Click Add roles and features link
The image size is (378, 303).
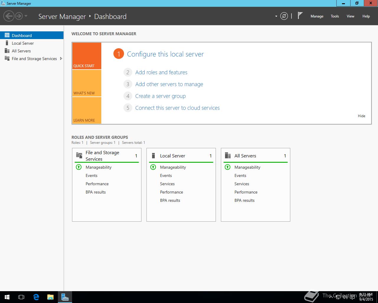[x=161, y=72]
